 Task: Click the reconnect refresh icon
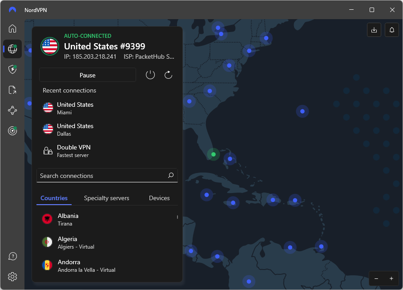(x=168, y=75)
